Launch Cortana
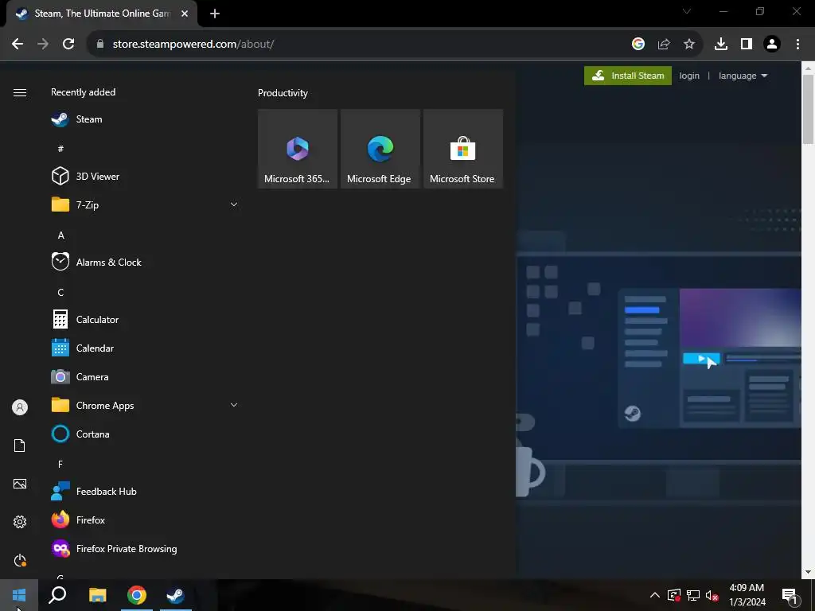The image size is (815, 611). coord(145,434)
